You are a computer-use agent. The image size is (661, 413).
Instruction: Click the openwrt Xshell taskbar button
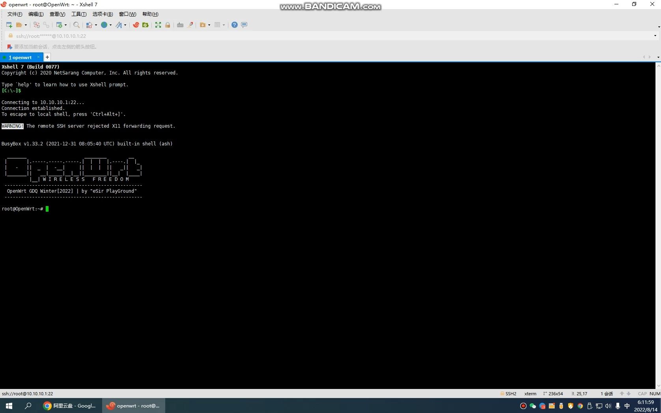[134, 406]
